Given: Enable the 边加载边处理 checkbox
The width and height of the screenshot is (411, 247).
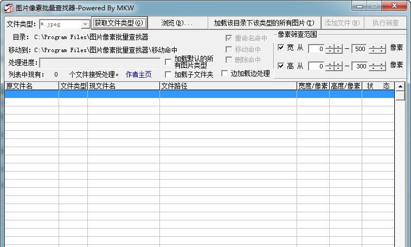Looking at the screenshot, I should (x=224, y=73).
